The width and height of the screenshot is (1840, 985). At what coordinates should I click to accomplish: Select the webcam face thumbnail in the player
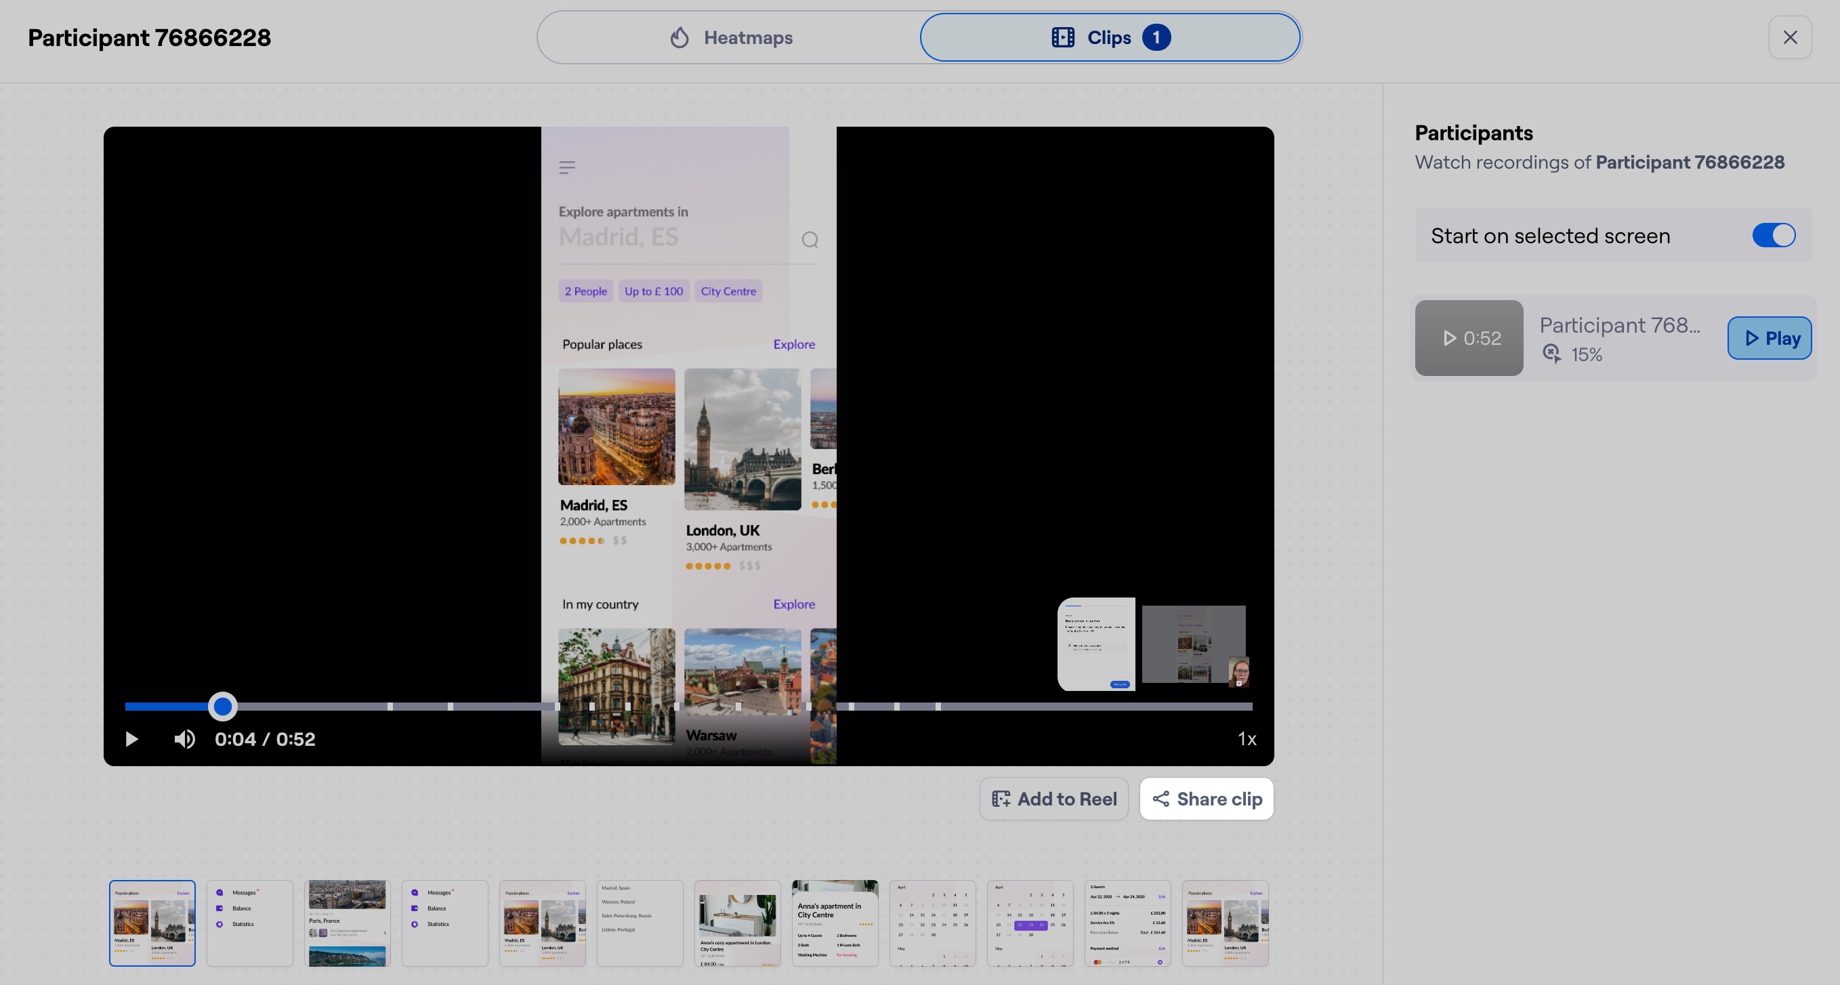pyautogui.click(x=1238, y=672)
